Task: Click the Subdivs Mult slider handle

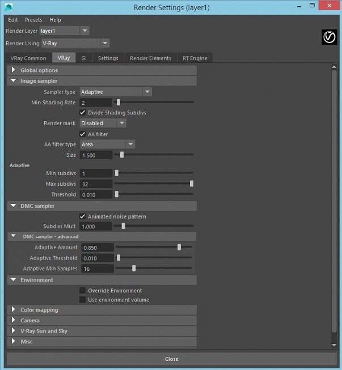Action: click(123, 226)
